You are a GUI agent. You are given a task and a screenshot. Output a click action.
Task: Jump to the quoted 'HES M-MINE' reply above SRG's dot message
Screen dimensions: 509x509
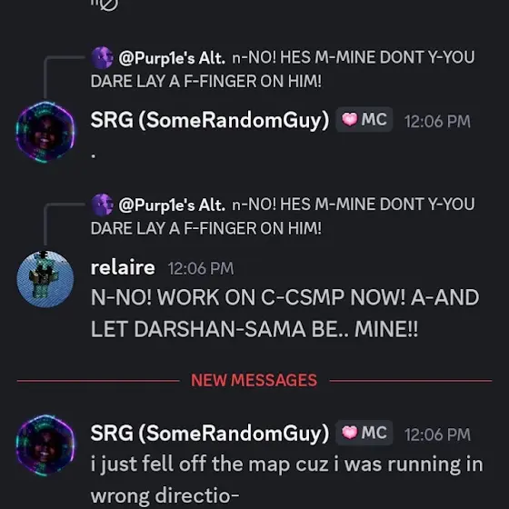(283, 69)
